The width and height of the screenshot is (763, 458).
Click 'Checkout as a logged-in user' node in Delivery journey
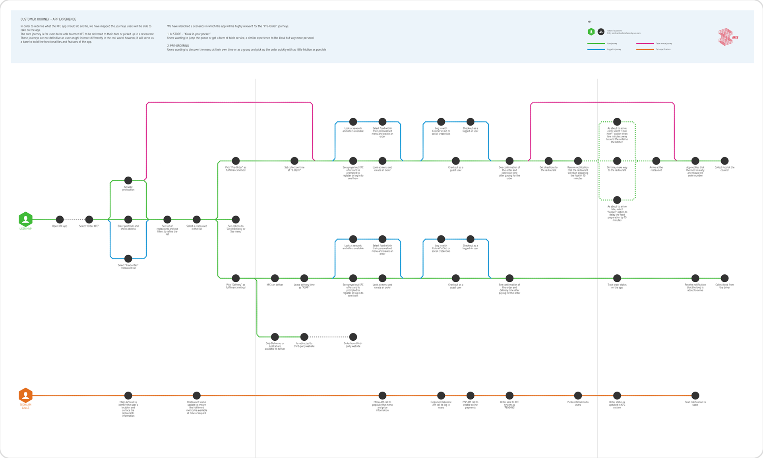[471, 239]
